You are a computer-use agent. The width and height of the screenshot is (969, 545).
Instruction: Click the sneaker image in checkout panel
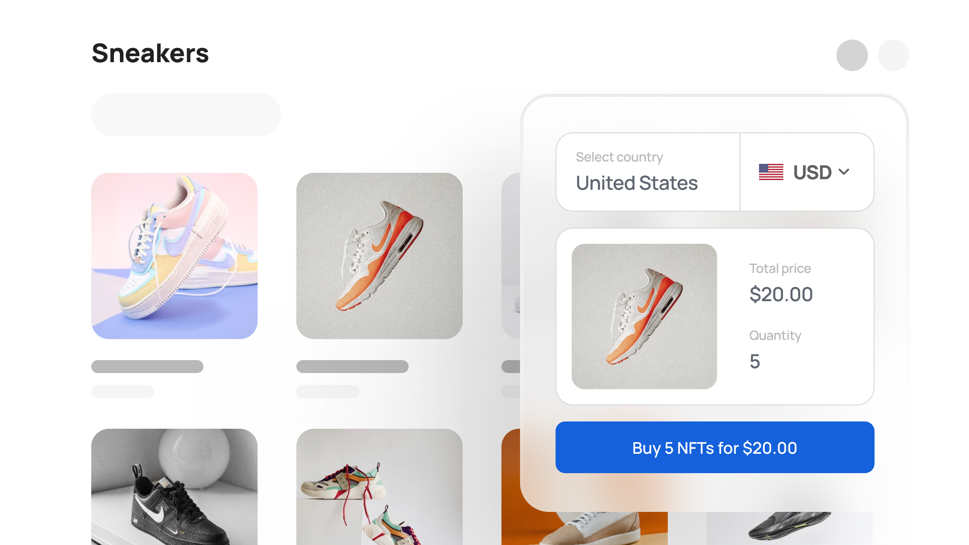point(644,317)
